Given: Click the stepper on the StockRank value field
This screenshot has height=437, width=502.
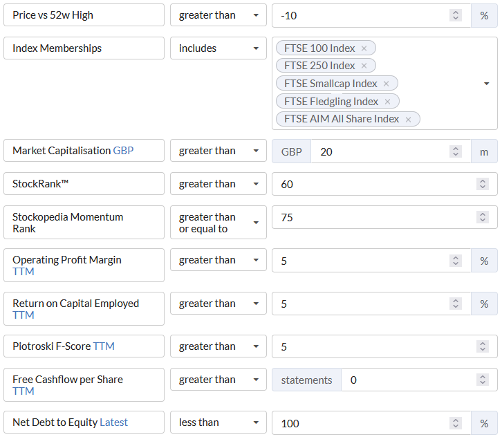Looking at the screenshot, I should point(482,184).
